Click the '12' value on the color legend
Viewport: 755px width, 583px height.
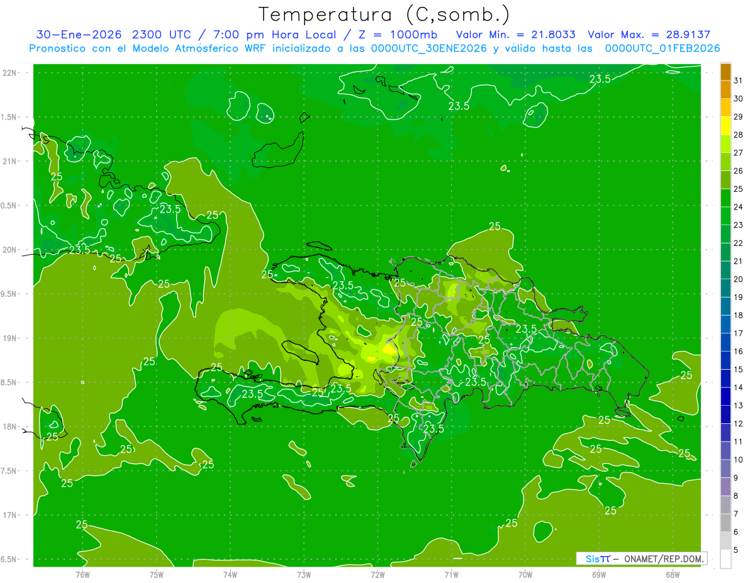click(x=739, y=424)
